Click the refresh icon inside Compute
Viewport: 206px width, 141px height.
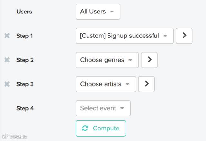85,128
